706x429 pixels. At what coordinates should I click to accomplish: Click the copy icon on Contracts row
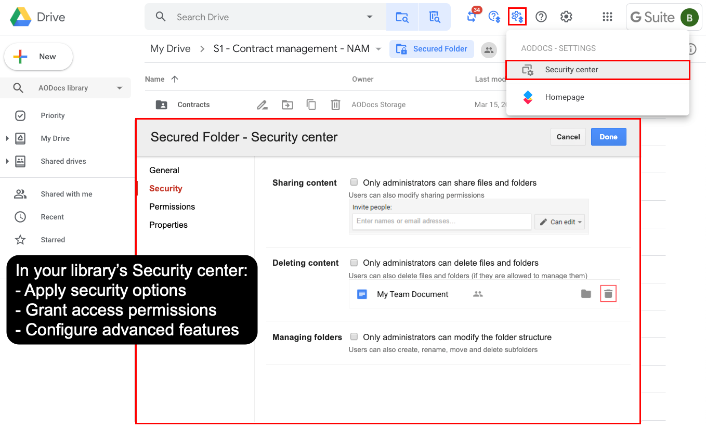pos(311,105)
